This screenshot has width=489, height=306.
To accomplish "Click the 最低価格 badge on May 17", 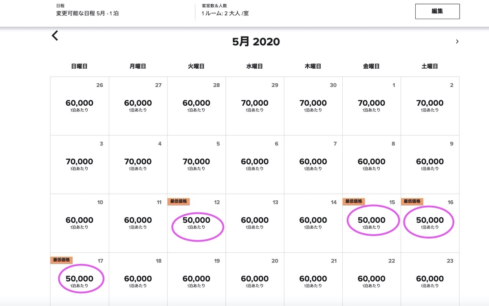I will coord(62,260).
